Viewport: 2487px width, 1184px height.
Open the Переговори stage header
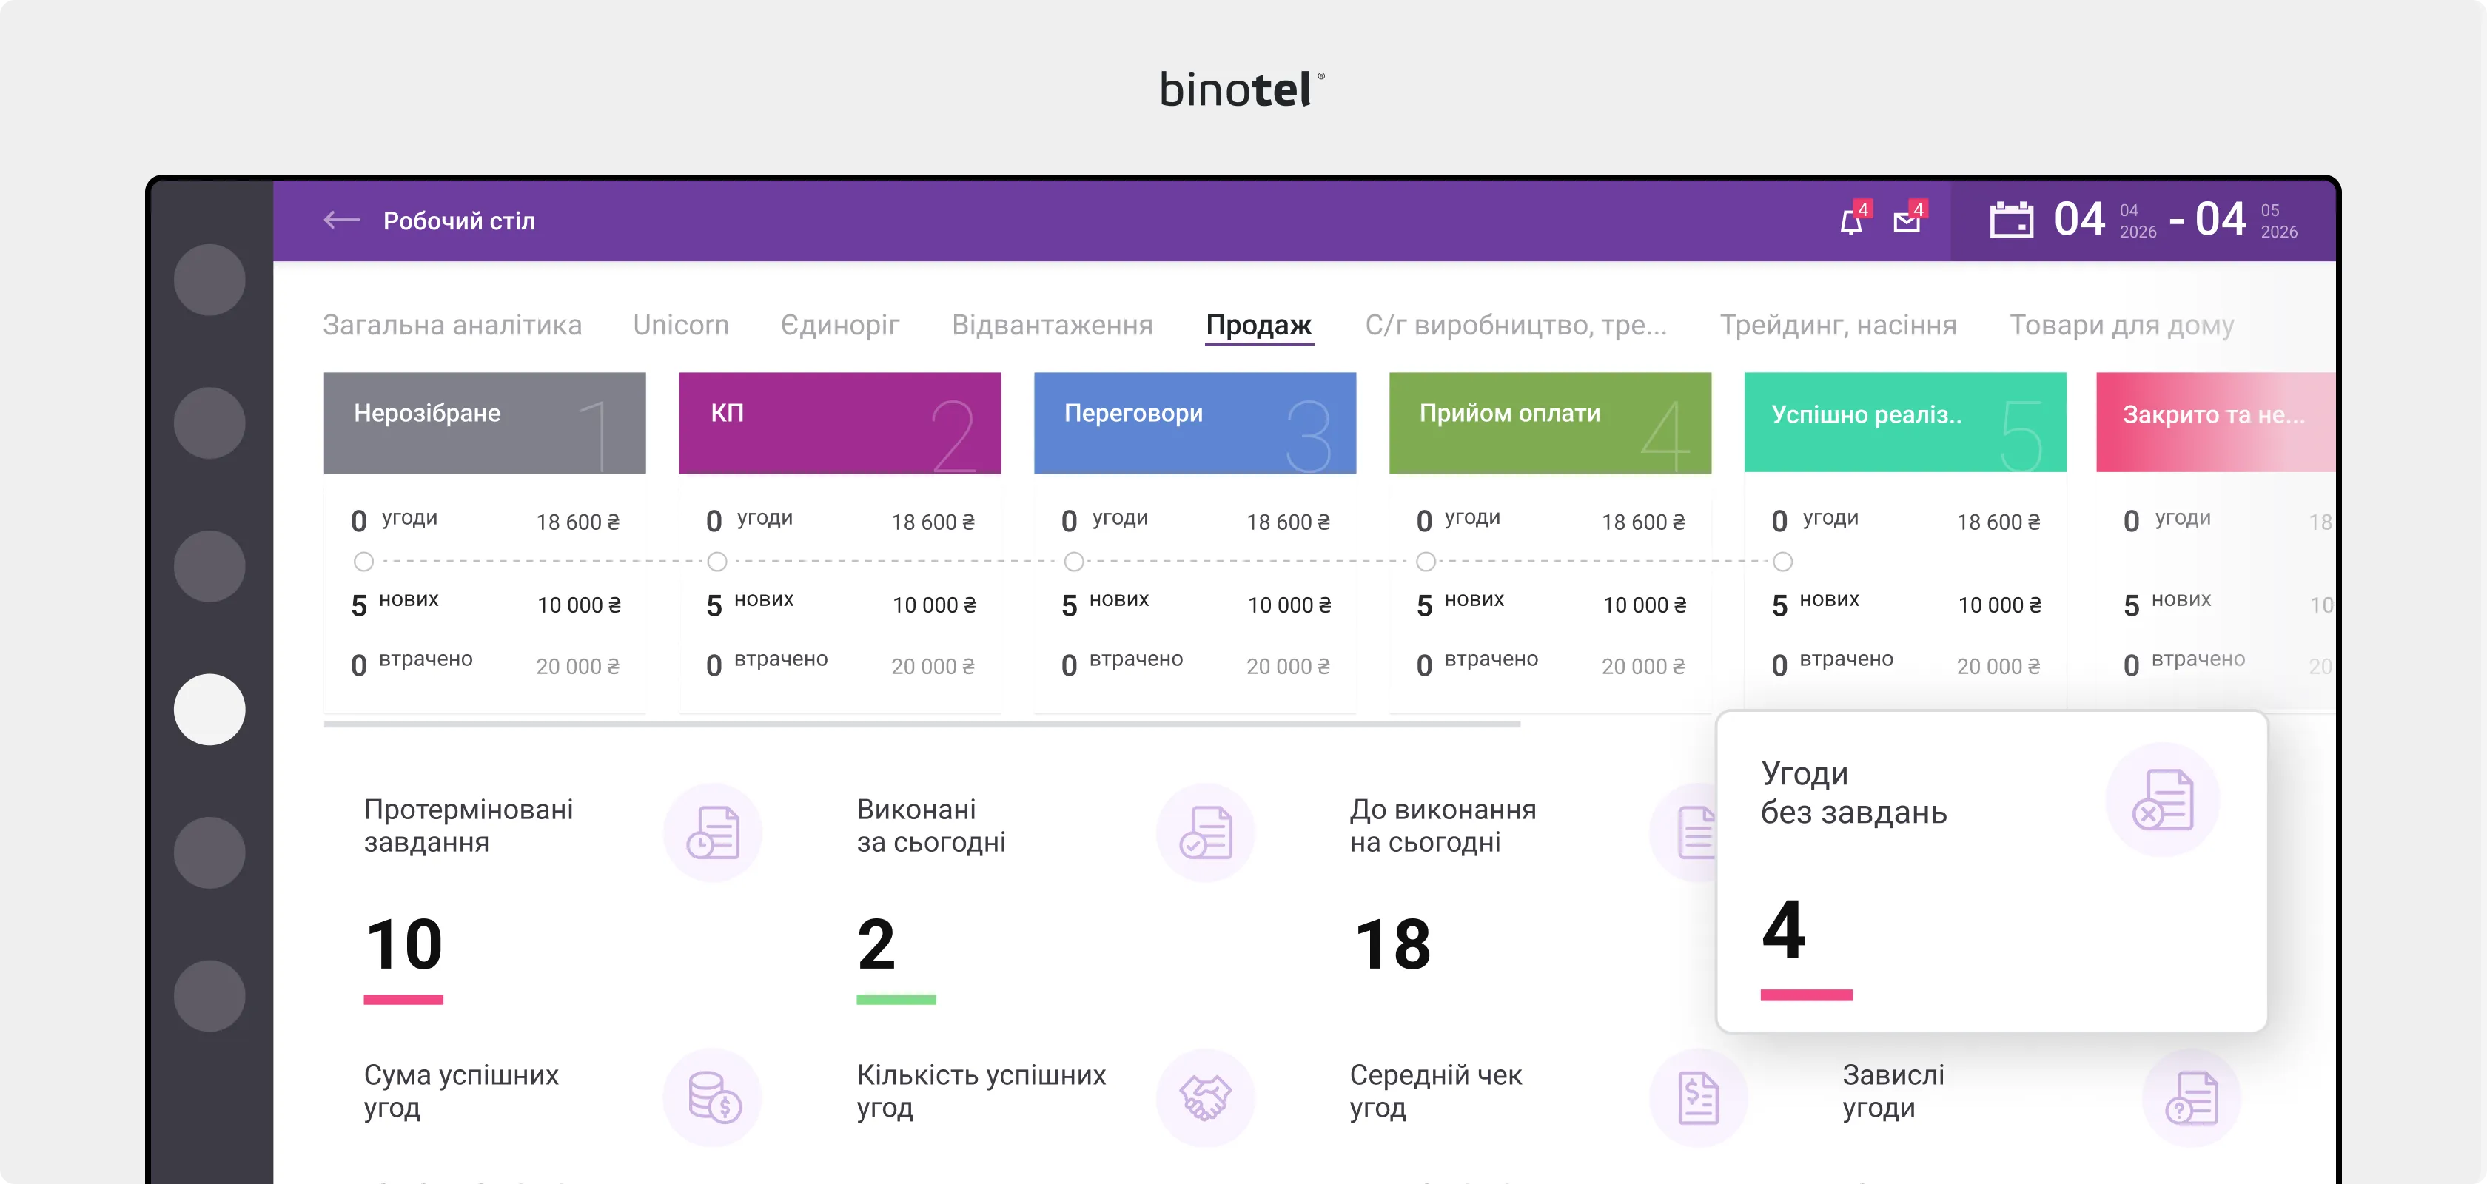point(1195,423)
